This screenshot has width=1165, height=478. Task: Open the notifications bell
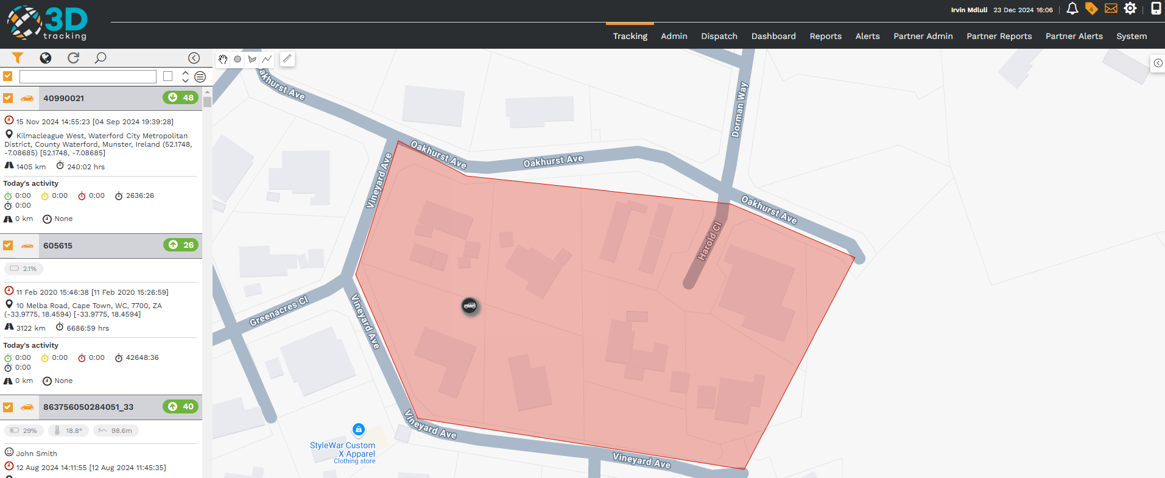click(1072, 9)
